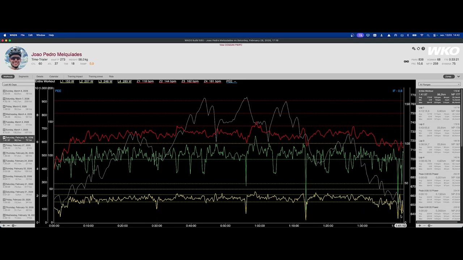Open the WKO5 application menu
Screen dimensions: 463x260
(13, 35)
